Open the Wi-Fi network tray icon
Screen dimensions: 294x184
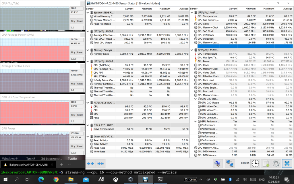[237, 179]
